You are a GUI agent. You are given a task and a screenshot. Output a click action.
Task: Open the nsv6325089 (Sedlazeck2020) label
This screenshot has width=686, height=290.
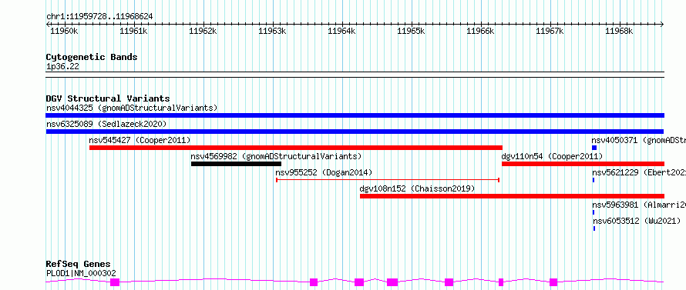(x=106, y=124)
